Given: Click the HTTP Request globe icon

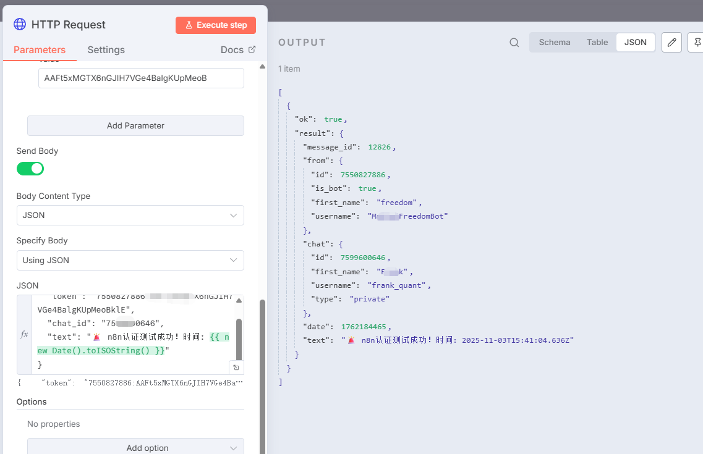Looking at the screenshot, I should (20, 25).
